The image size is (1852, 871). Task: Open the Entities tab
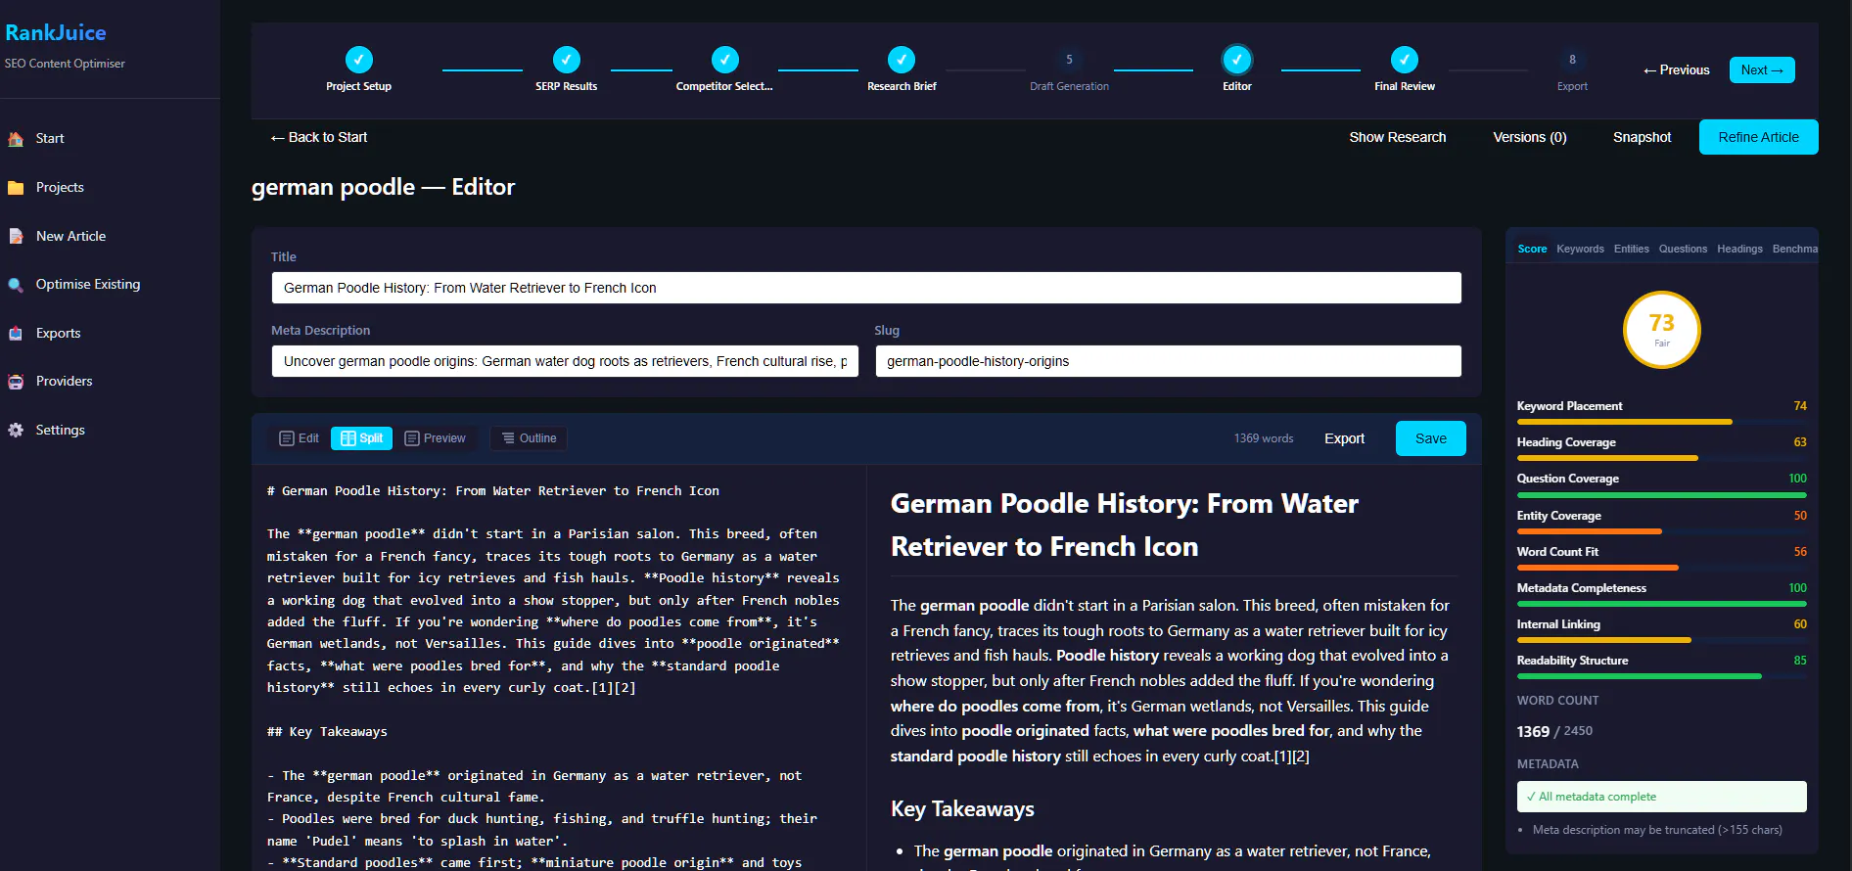(x=1631, y=249)
